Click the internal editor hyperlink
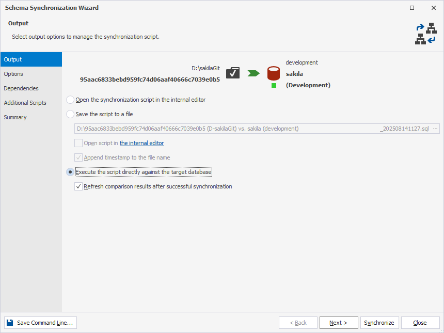 pos(141,143)
